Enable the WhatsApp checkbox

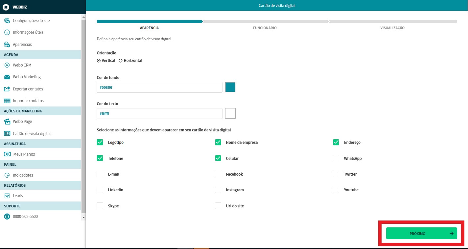pyautogui.click(x=336, y=158)
